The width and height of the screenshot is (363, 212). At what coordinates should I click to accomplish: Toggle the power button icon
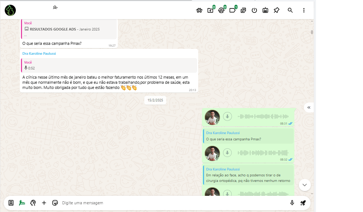[x=254, y=10]
